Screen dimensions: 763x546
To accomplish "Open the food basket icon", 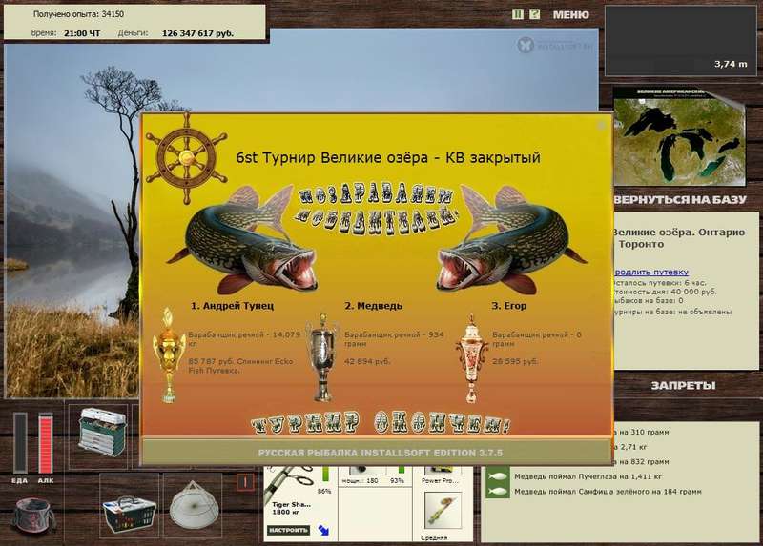I will pos(129,514).
